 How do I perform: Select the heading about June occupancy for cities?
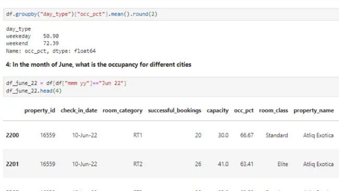click(99, 65)
